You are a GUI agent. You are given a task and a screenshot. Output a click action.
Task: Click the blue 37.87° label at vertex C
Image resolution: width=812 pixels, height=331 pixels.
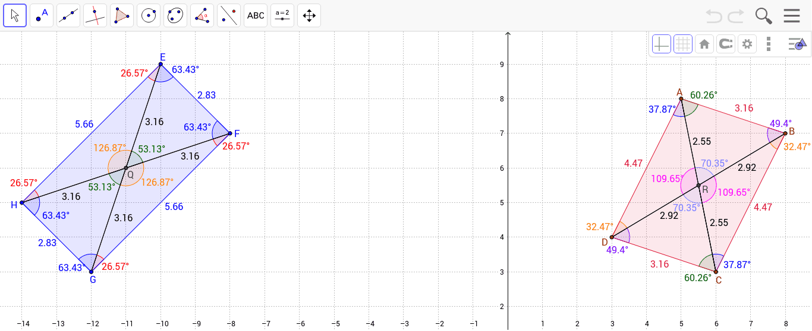737,264
